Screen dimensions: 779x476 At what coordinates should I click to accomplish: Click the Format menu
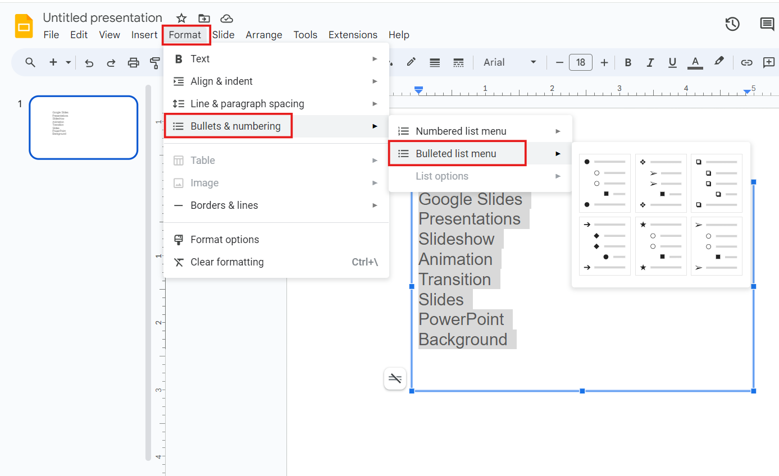(185, 35)
